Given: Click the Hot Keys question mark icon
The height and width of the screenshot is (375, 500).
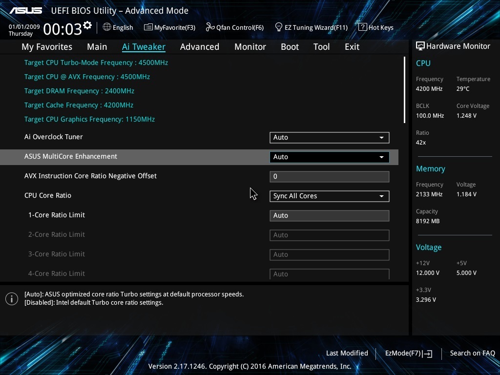Looking at the screenshot, I should pos(362,27).
